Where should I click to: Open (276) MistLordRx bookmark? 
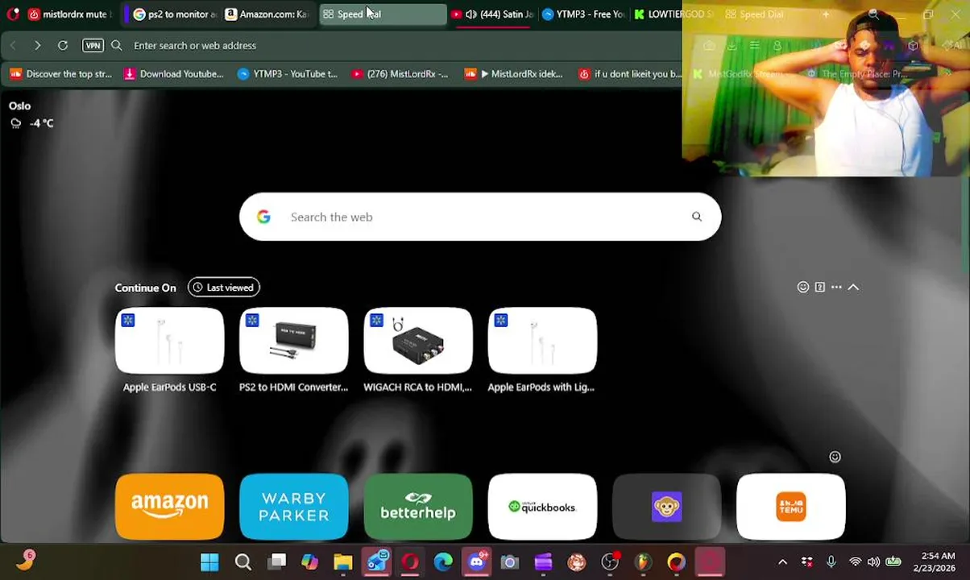click(400, 74)
